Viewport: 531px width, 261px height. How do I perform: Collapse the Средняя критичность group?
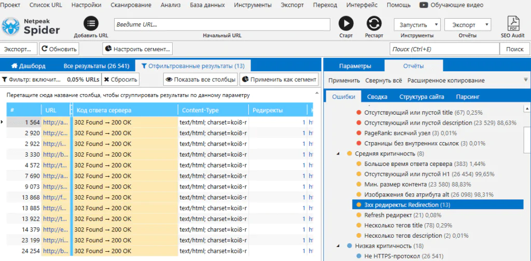point(338,154)
